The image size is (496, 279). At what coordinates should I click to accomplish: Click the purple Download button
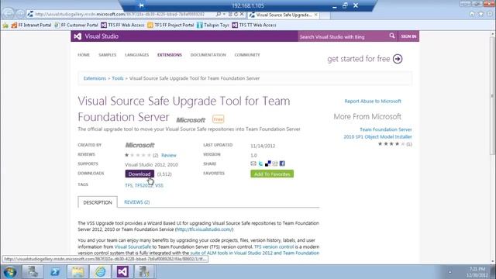tap(139, 174)
